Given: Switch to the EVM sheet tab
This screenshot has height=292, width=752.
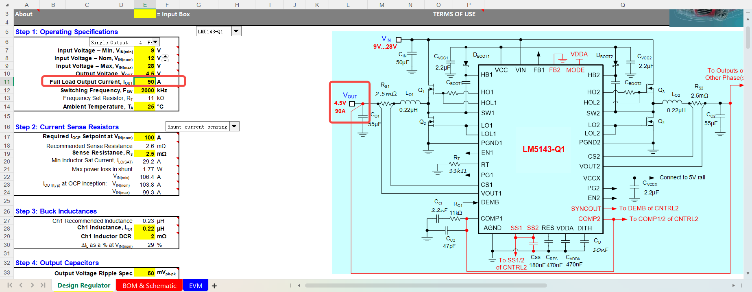Looking at the screenshot, I should (196, 285).
